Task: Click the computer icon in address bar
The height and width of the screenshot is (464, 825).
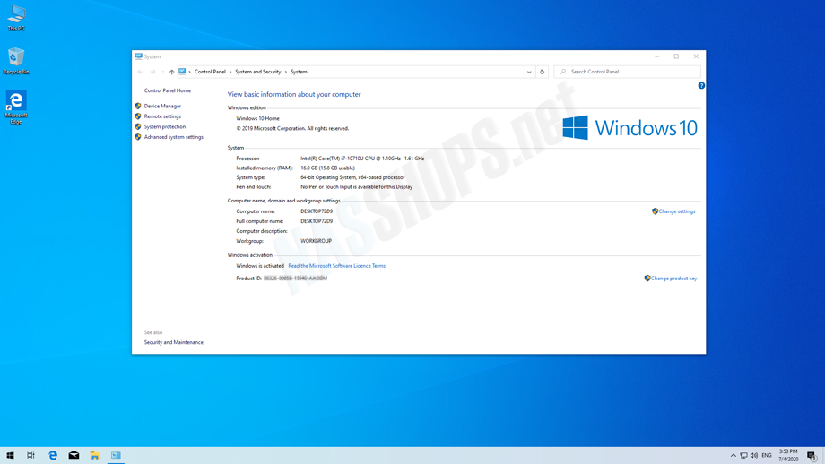Action: point(182,72)
